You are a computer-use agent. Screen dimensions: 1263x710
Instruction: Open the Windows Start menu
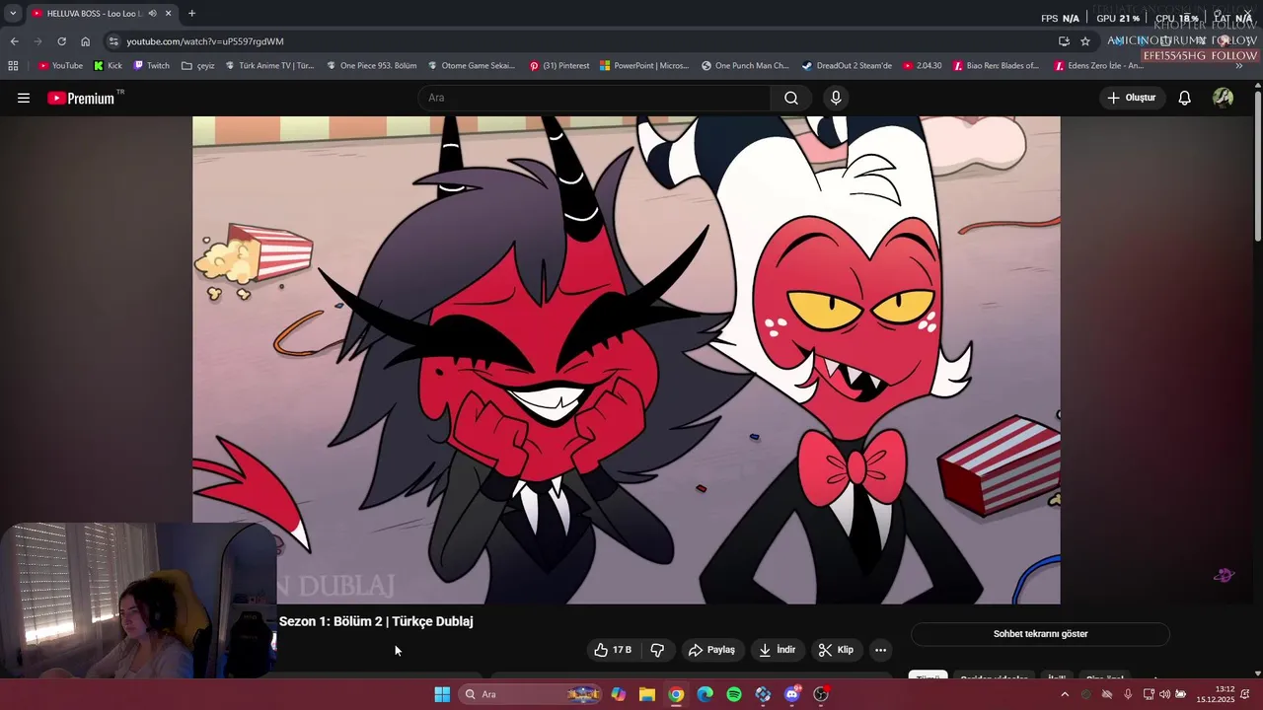[x=442, y=694]
